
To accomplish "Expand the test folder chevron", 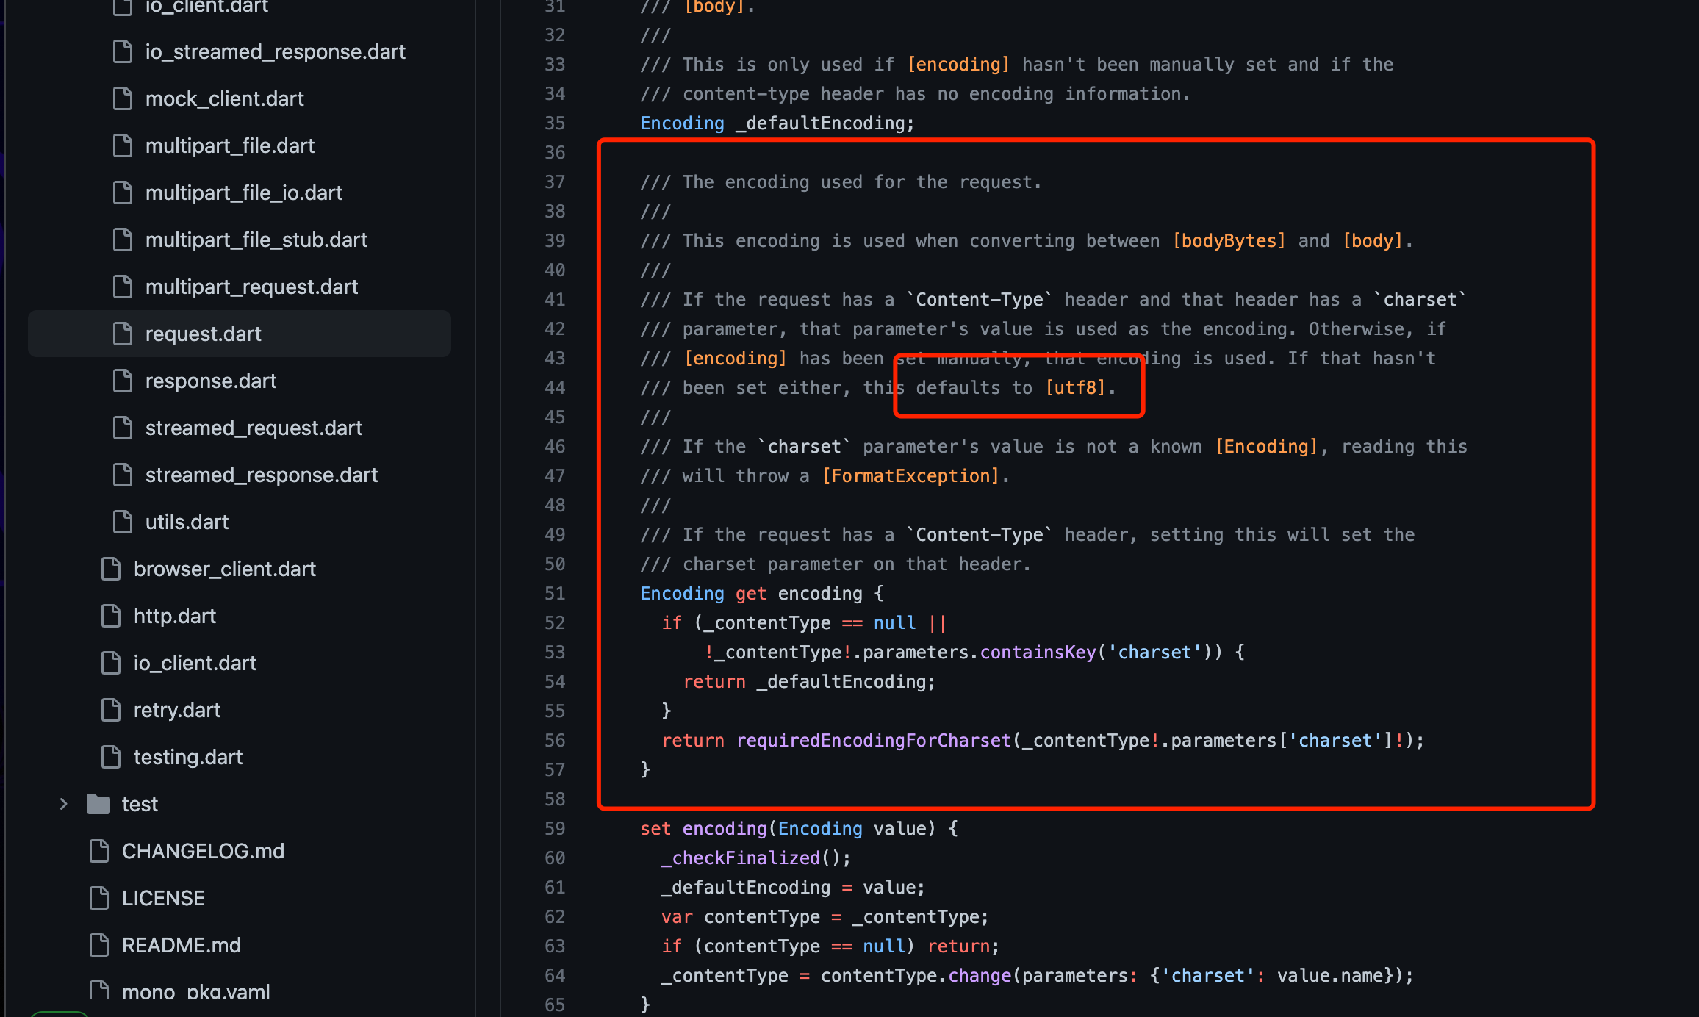I will click(x=63, y=804).
